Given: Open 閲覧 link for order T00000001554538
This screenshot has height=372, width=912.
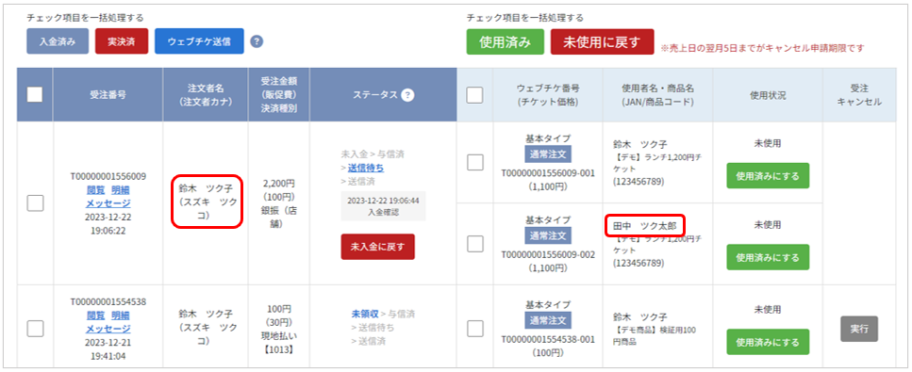Looking at the screenshot, I should point(95,315).
